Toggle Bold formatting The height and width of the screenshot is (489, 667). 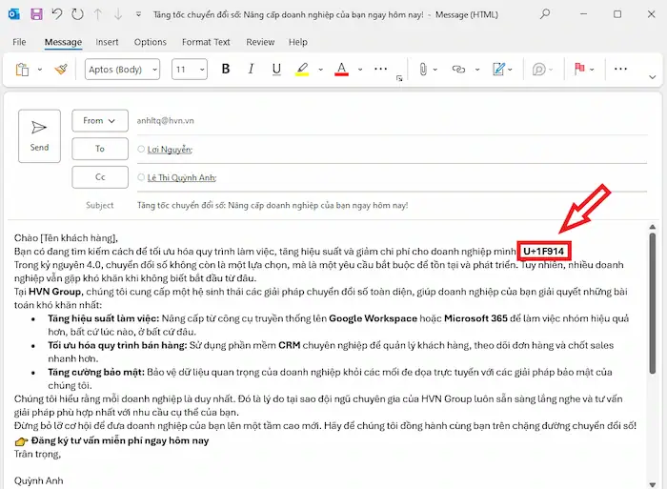tap(226, 70)
